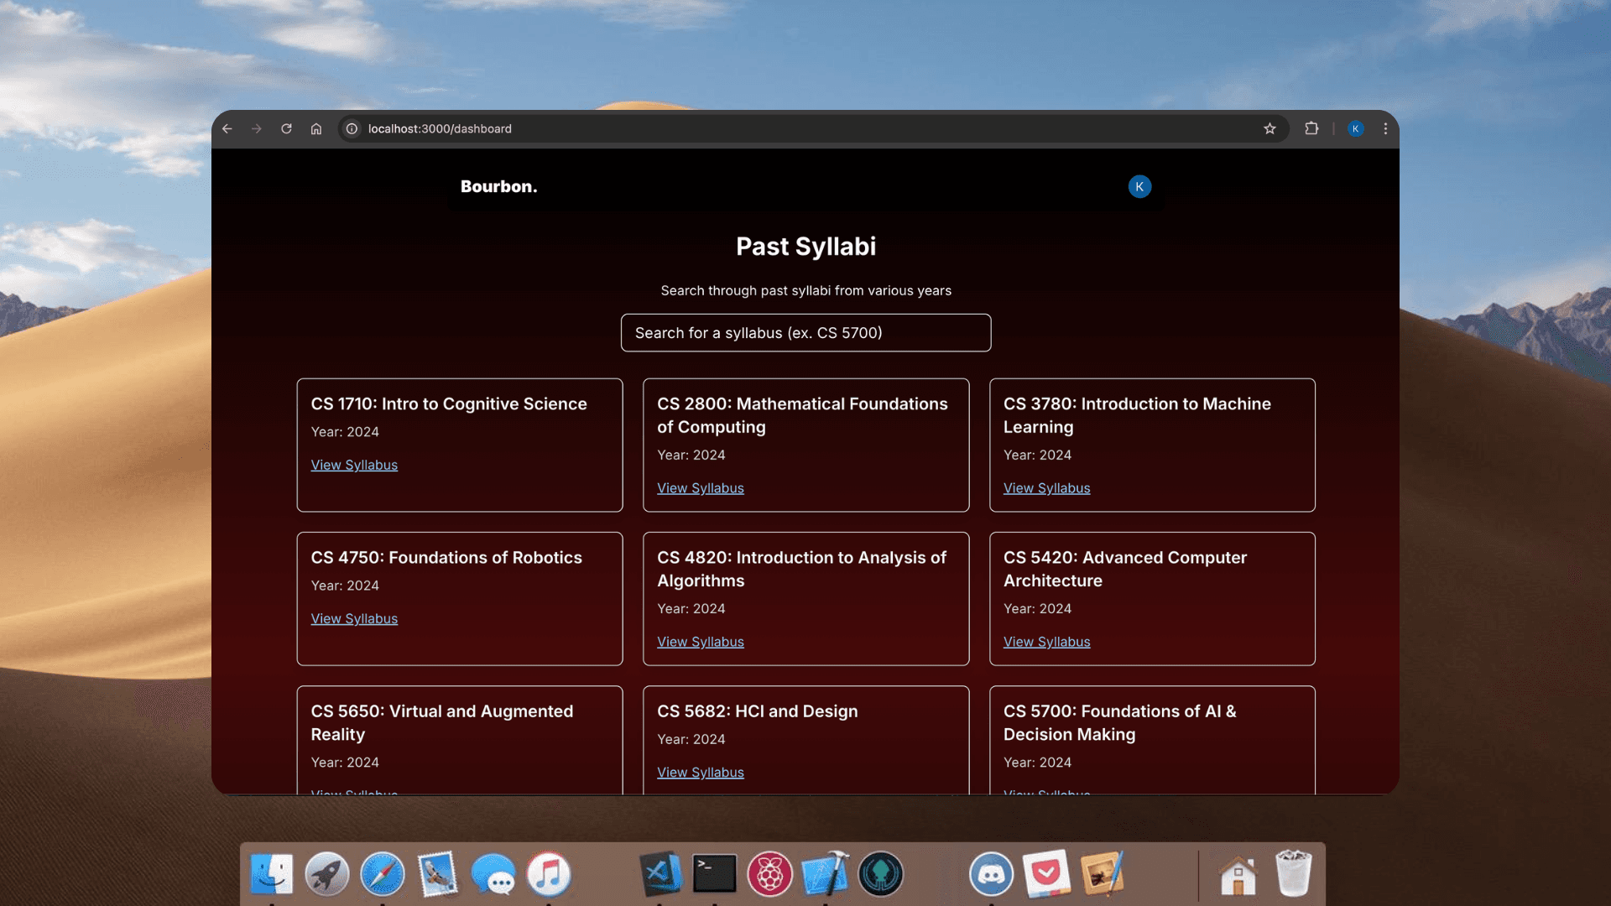The width and height of the screenshot is (1611, 906).
Task: Select the CS 4750: Foundations of Robotics title
Action: point(446,557)
